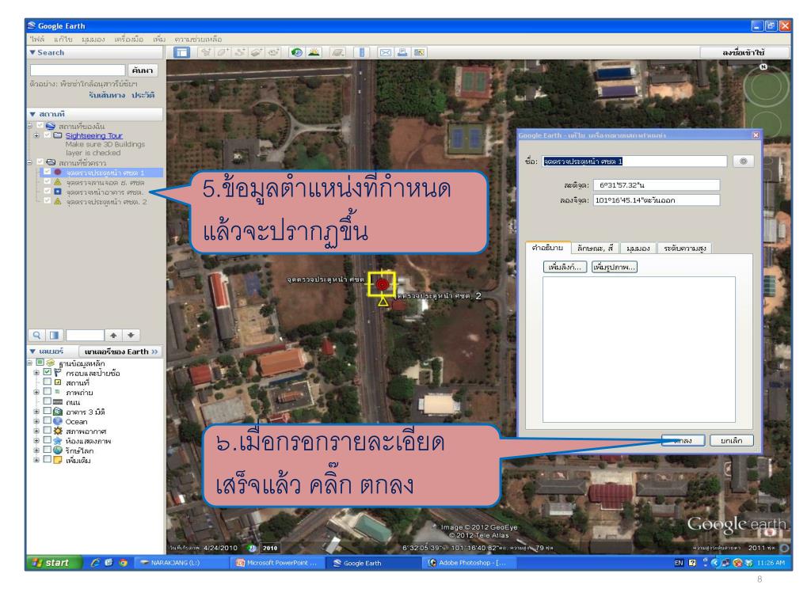Screen dimensions: 811x608
Task: Click the รับเส้นทาง link
Action: (x=107, y=95)
